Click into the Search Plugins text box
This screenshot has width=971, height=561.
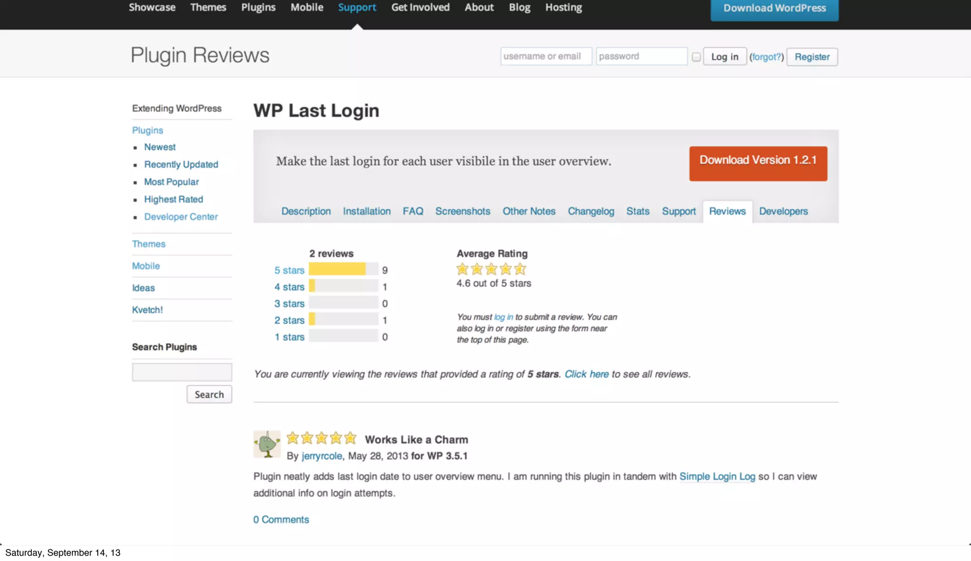[x=182, y=372]
